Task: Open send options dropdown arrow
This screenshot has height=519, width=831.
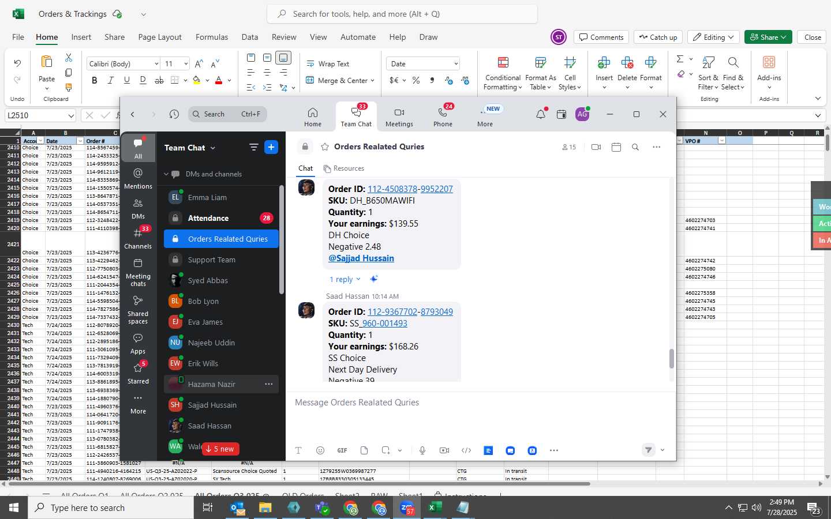Action: [662, 450]
